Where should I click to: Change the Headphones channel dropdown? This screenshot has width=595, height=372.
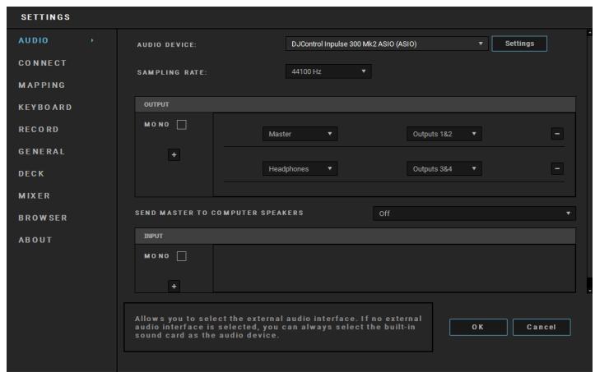click(300, 168)
